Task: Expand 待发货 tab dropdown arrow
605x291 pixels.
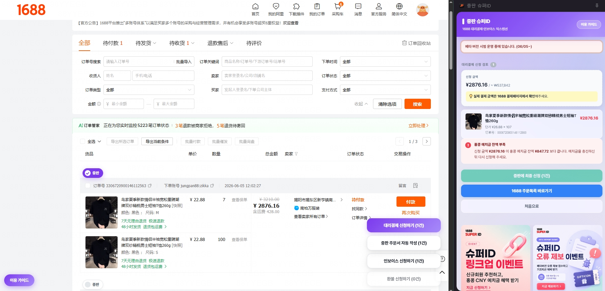Action: coord(155,43)
